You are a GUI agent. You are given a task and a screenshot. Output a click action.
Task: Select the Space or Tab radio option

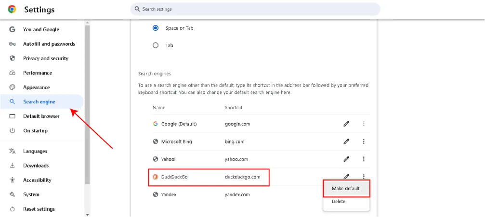tap(156, 28)
